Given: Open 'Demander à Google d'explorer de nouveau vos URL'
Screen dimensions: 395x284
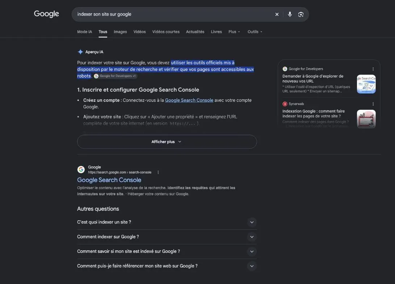Looking at the screenshot, I should coord(312,79).
